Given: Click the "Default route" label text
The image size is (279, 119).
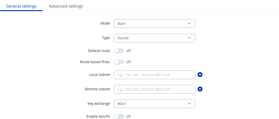Looking at the screenshot, I should pyautogui.click(x=99, y=51).
